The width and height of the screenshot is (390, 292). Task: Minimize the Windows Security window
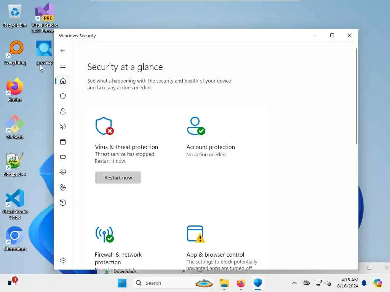point(315,35)
